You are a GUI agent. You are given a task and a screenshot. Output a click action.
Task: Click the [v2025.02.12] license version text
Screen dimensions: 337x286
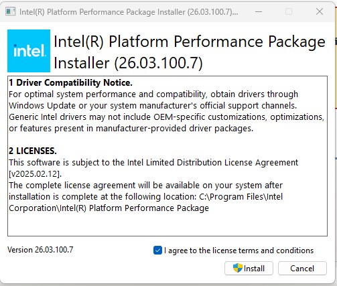pos(35,174)
